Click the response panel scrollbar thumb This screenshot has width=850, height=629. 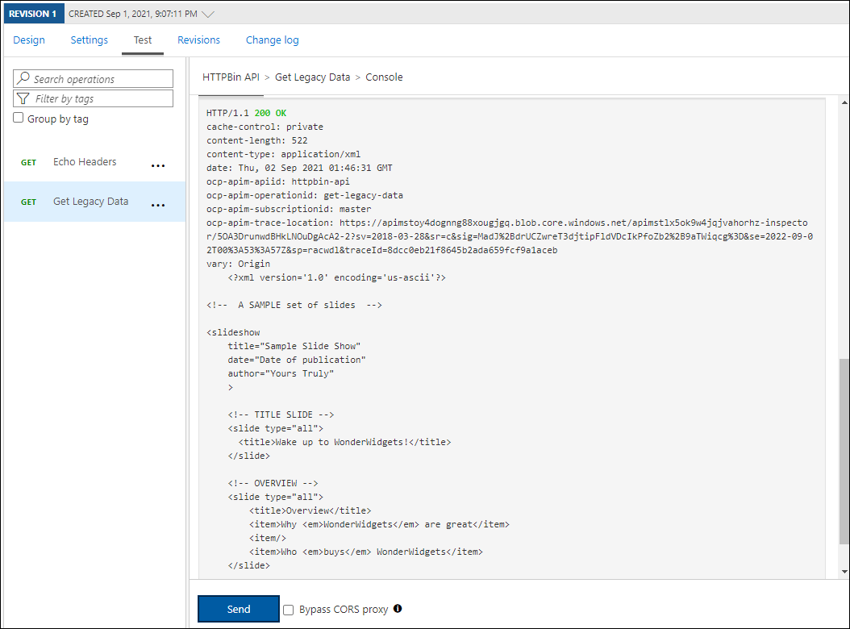click(x=844, y=452)
